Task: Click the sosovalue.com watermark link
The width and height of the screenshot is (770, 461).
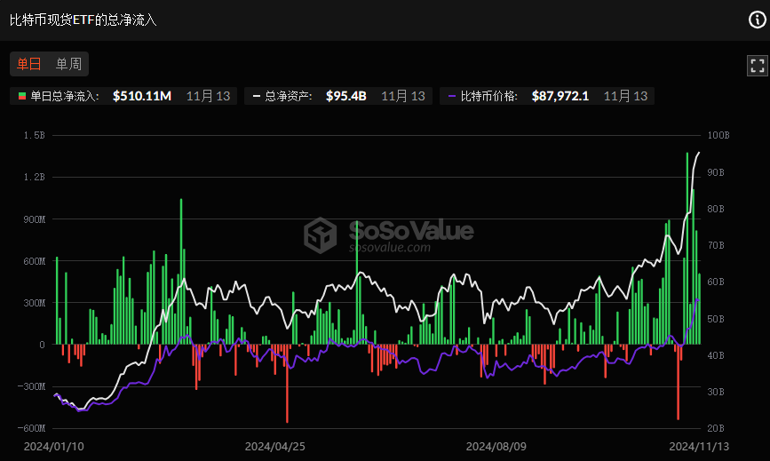Action: point(390,248)
